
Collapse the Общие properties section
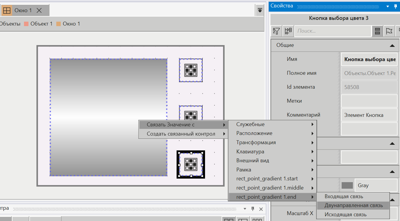[x=392, y=45]
